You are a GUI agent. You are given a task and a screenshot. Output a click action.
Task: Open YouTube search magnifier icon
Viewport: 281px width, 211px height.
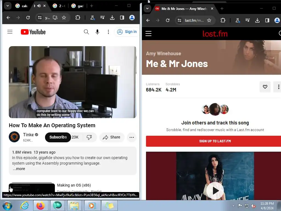point(86,32)
